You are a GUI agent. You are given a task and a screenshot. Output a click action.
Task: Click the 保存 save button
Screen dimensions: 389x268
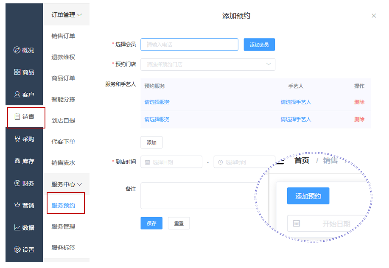(151, 223)
